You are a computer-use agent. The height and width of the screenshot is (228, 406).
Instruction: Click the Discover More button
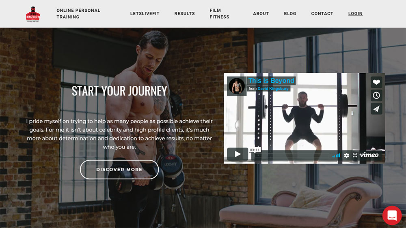[119, 169]
